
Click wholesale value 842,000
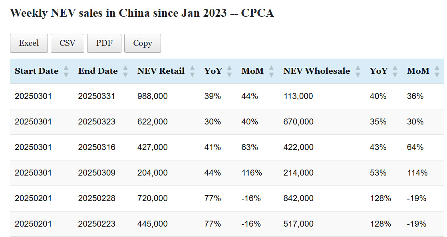tap(298, 198)
